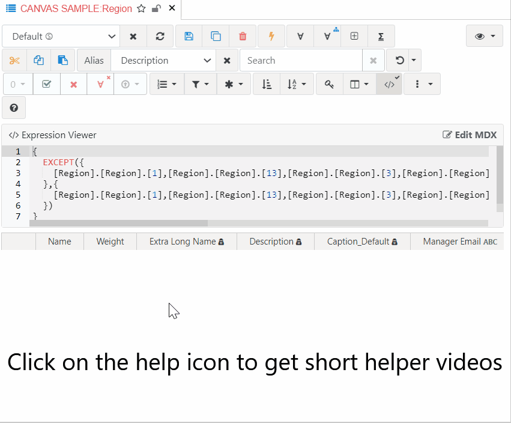The image size is (511, 423).
Task: Click the red trash delete icon
Action: point(243,36)
